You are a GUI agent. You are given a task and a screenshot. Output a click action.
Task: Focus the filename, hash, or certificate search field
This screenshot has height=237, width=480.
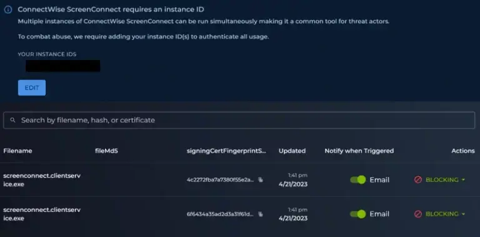[x=239, y=120]
